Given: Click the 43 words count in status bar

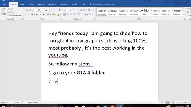Looking at the screenshot, I should pyautogui.click(x=16, y=103).
